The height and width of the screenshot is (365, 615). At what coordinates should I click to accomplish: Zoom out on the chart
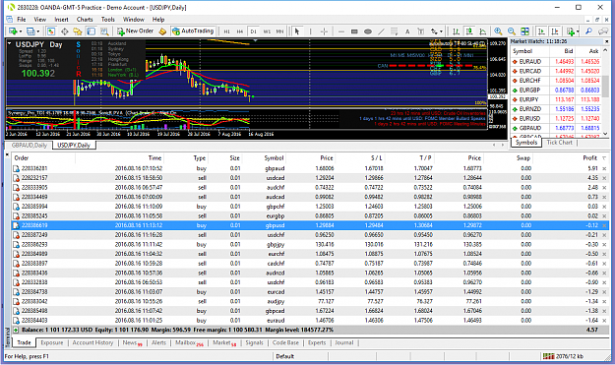(x=512, y=31)
